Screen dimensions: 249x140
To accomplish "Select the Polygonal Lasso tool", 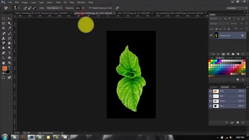I will tap(4, 23).
